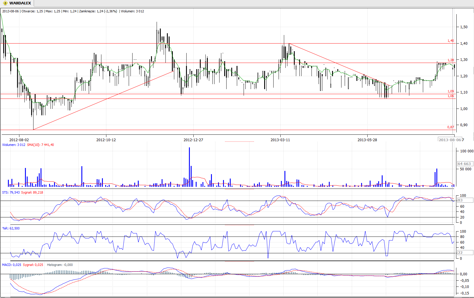Click the 2012-08-02 date axis label
474x298 pixels.
pyautogui.click(x=19, y=140)
